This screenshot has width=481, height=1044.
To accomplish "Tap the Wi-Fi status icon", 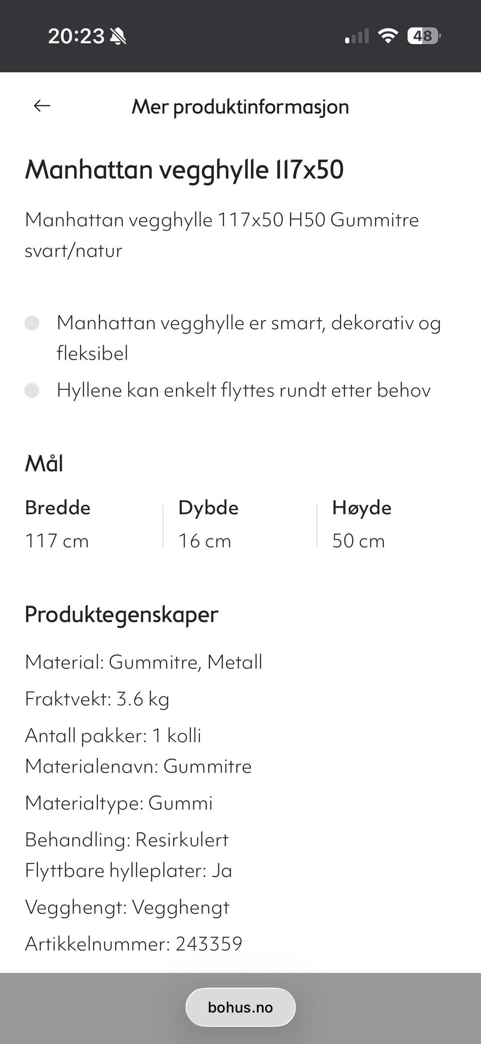I will click(387, 35).
